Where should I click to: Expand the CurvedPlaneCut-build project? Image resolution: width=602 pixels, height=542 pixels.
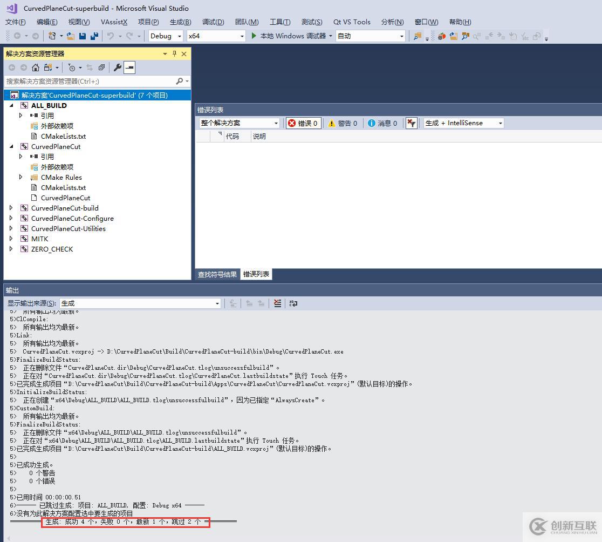[x=11, y=208]
